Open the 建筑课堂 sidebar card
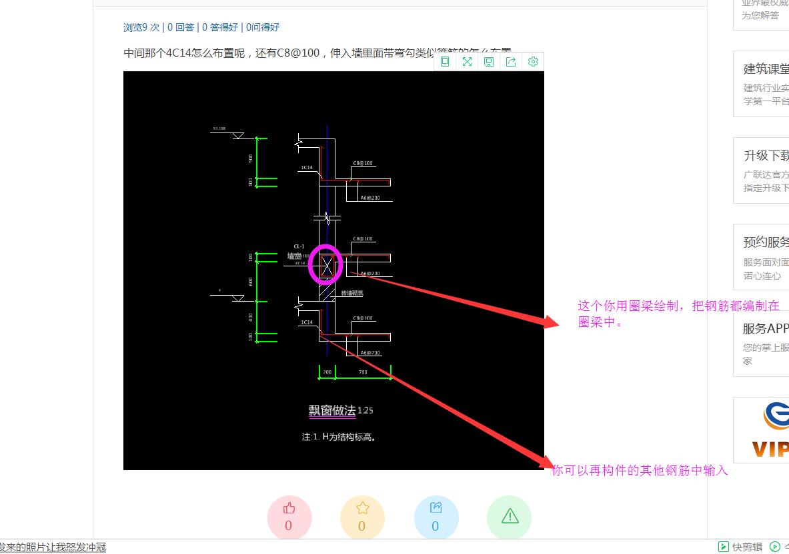The height and width of the screenshot is (554, 789). pos(762,84)
